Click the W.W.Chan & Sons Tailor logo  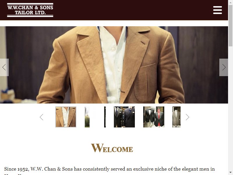click(x=30, y=10)
